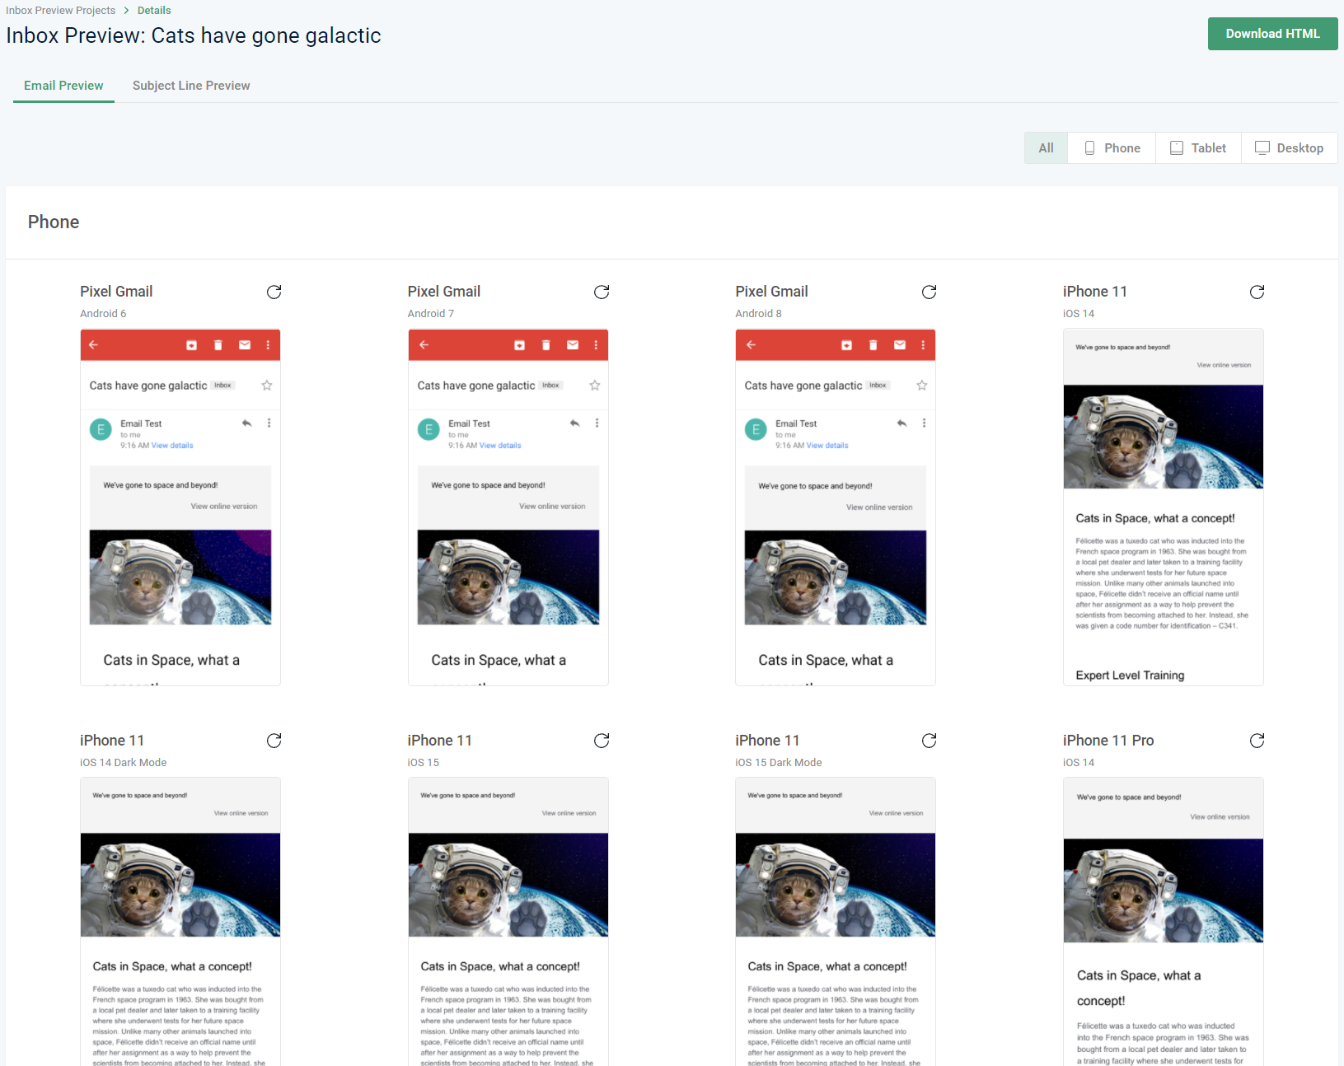Filter previews by Desktop
The image size is (1344, 1066).
[1289, 148]
